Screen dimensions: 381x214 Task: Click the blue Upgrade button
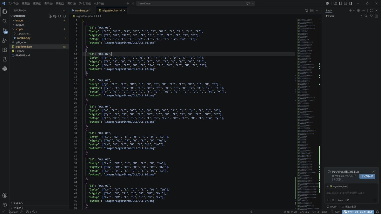click(x=367, y=176)
